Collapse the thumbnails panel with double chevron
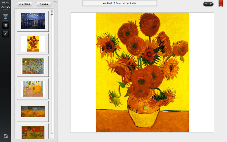The width and height of the screenshot is (227, 142). coord(55,2)
